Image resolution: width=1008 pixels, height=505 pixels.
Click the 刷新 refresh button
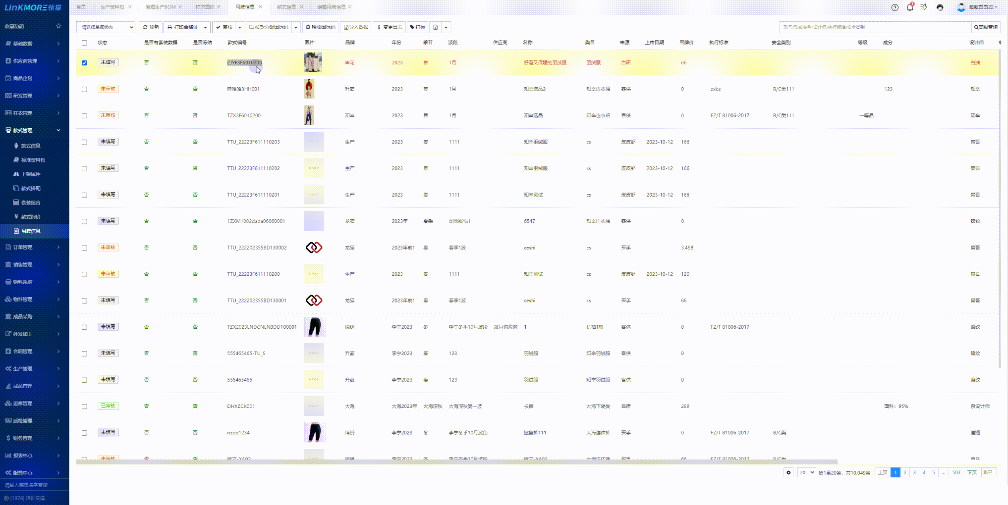(151, 27)
